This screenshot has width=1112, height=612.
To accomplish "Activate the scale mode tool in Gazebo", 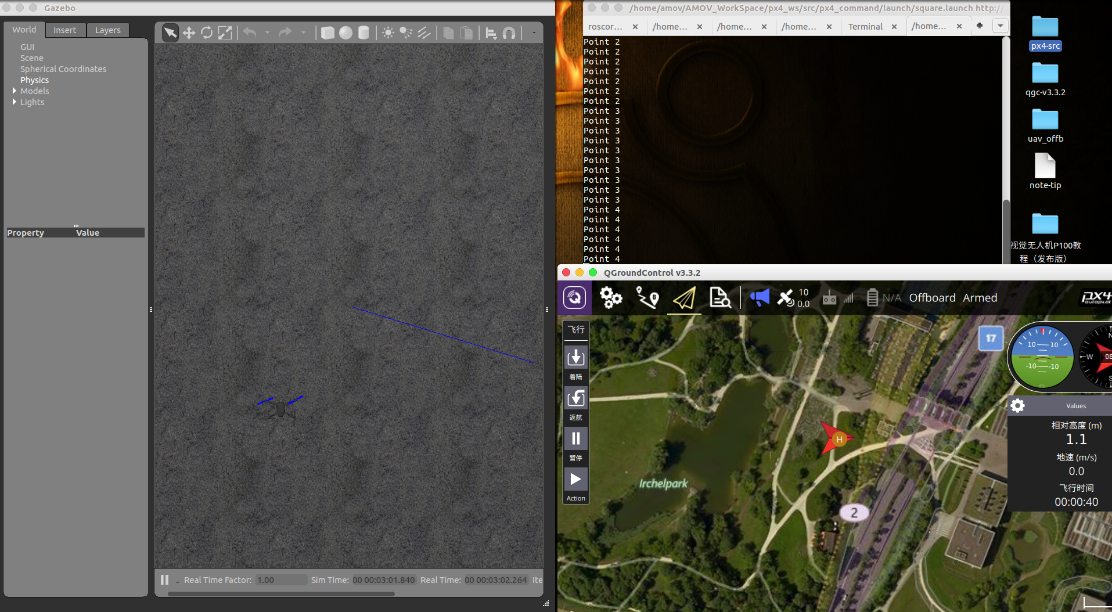I will 225,33.
